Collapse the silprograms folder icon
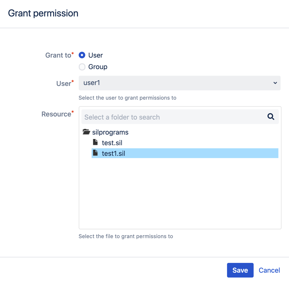Screen dimensions: 289x282 (86, 132)
